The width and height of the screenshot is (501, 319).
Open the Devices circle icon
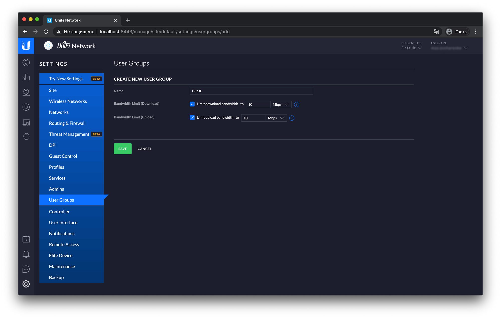pyautogui.click(x=26, y=107)
